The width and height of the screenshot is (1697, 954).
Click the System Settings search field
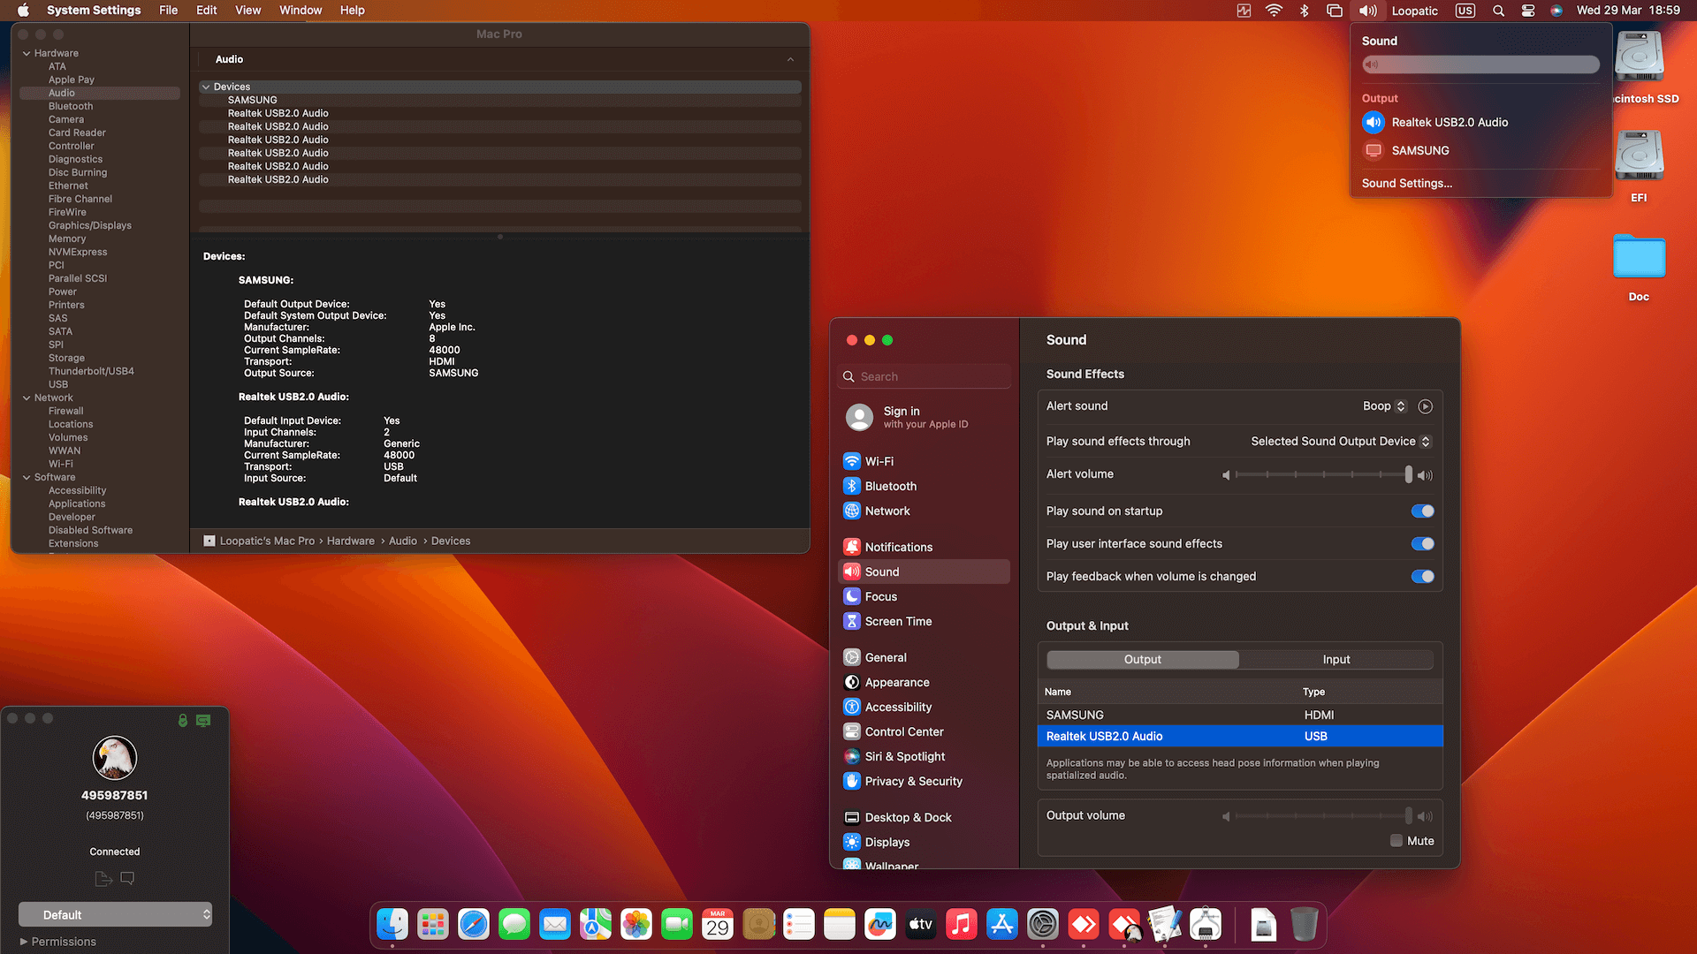click(923, 375)
